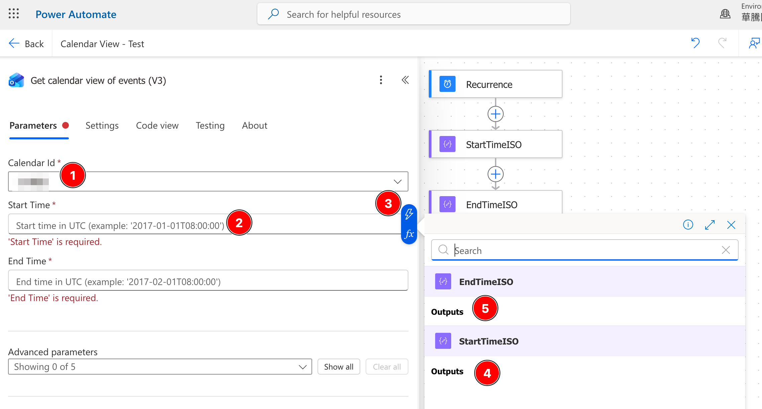762x409 pixels.
Task: Click the dynamic content Search field
Action: click(x=585, y=250)
